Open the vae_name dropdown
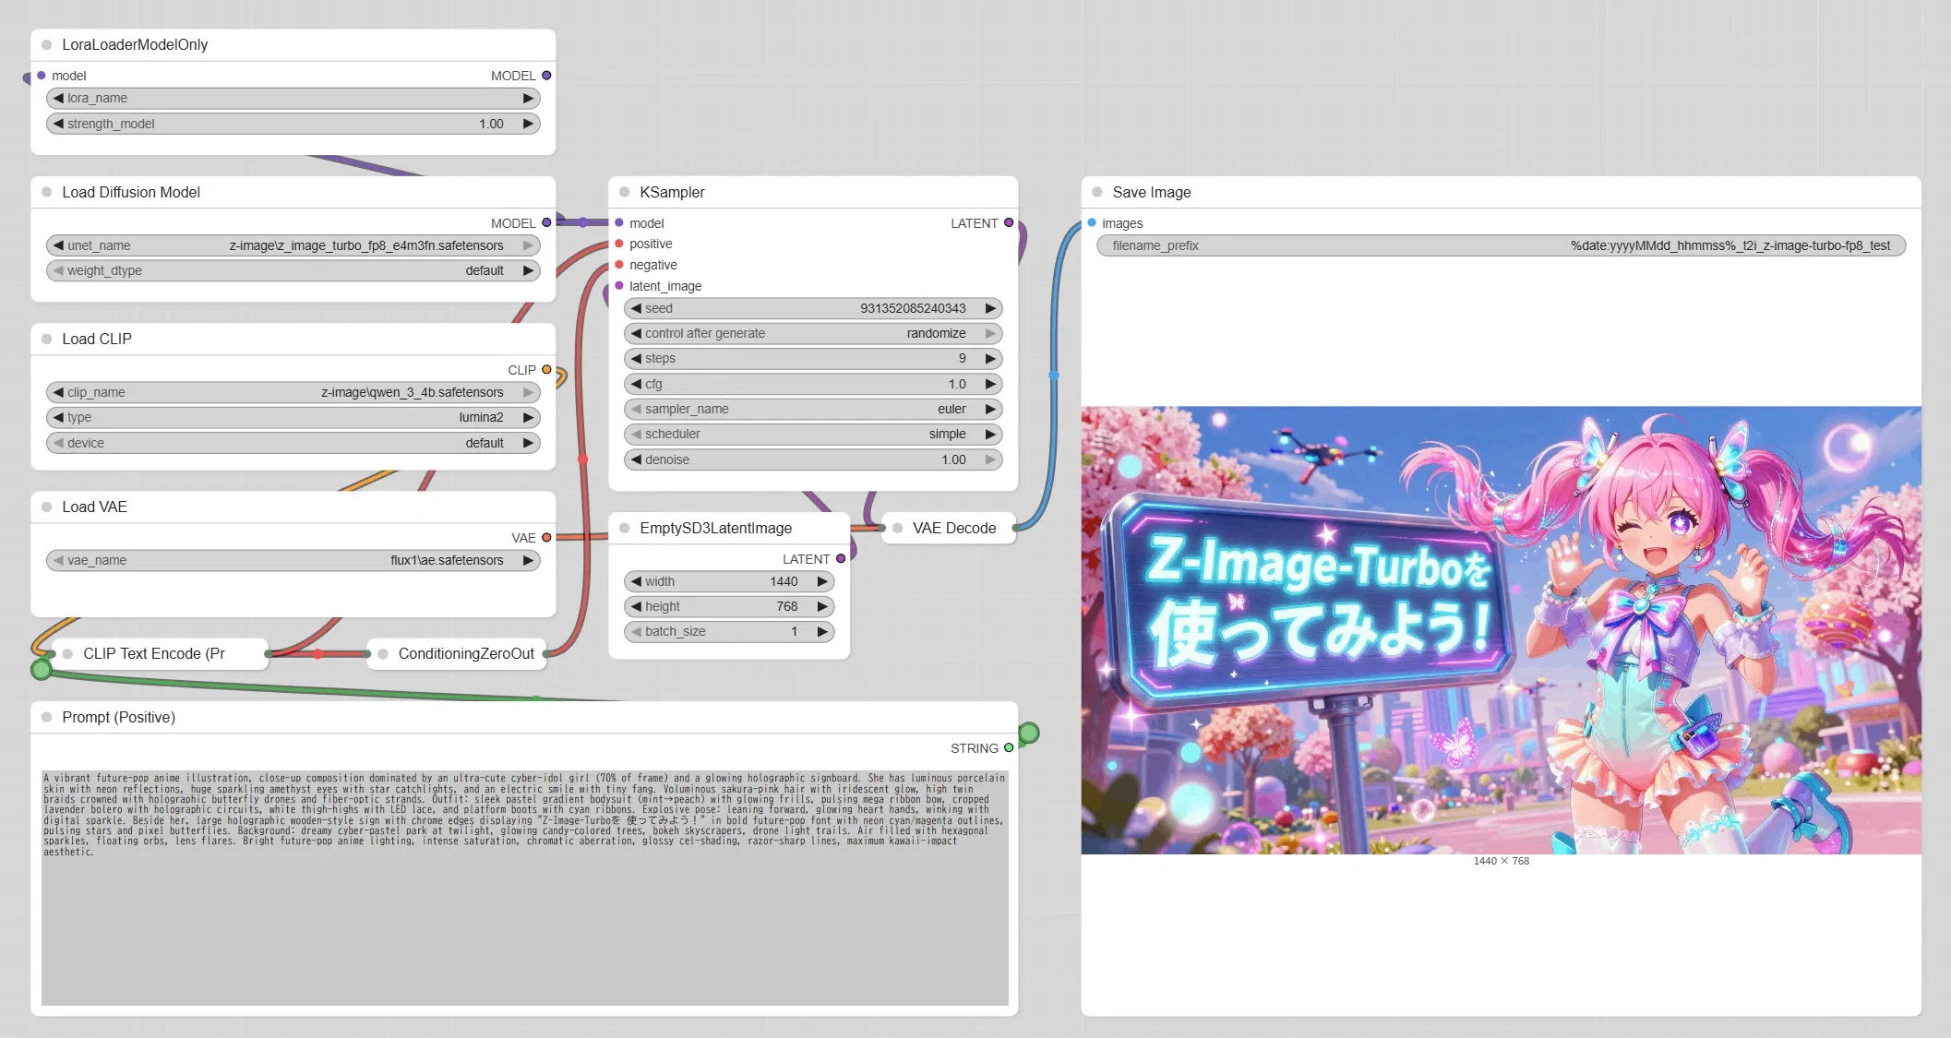This screenshot has height=1038, width=1951. 293,560
